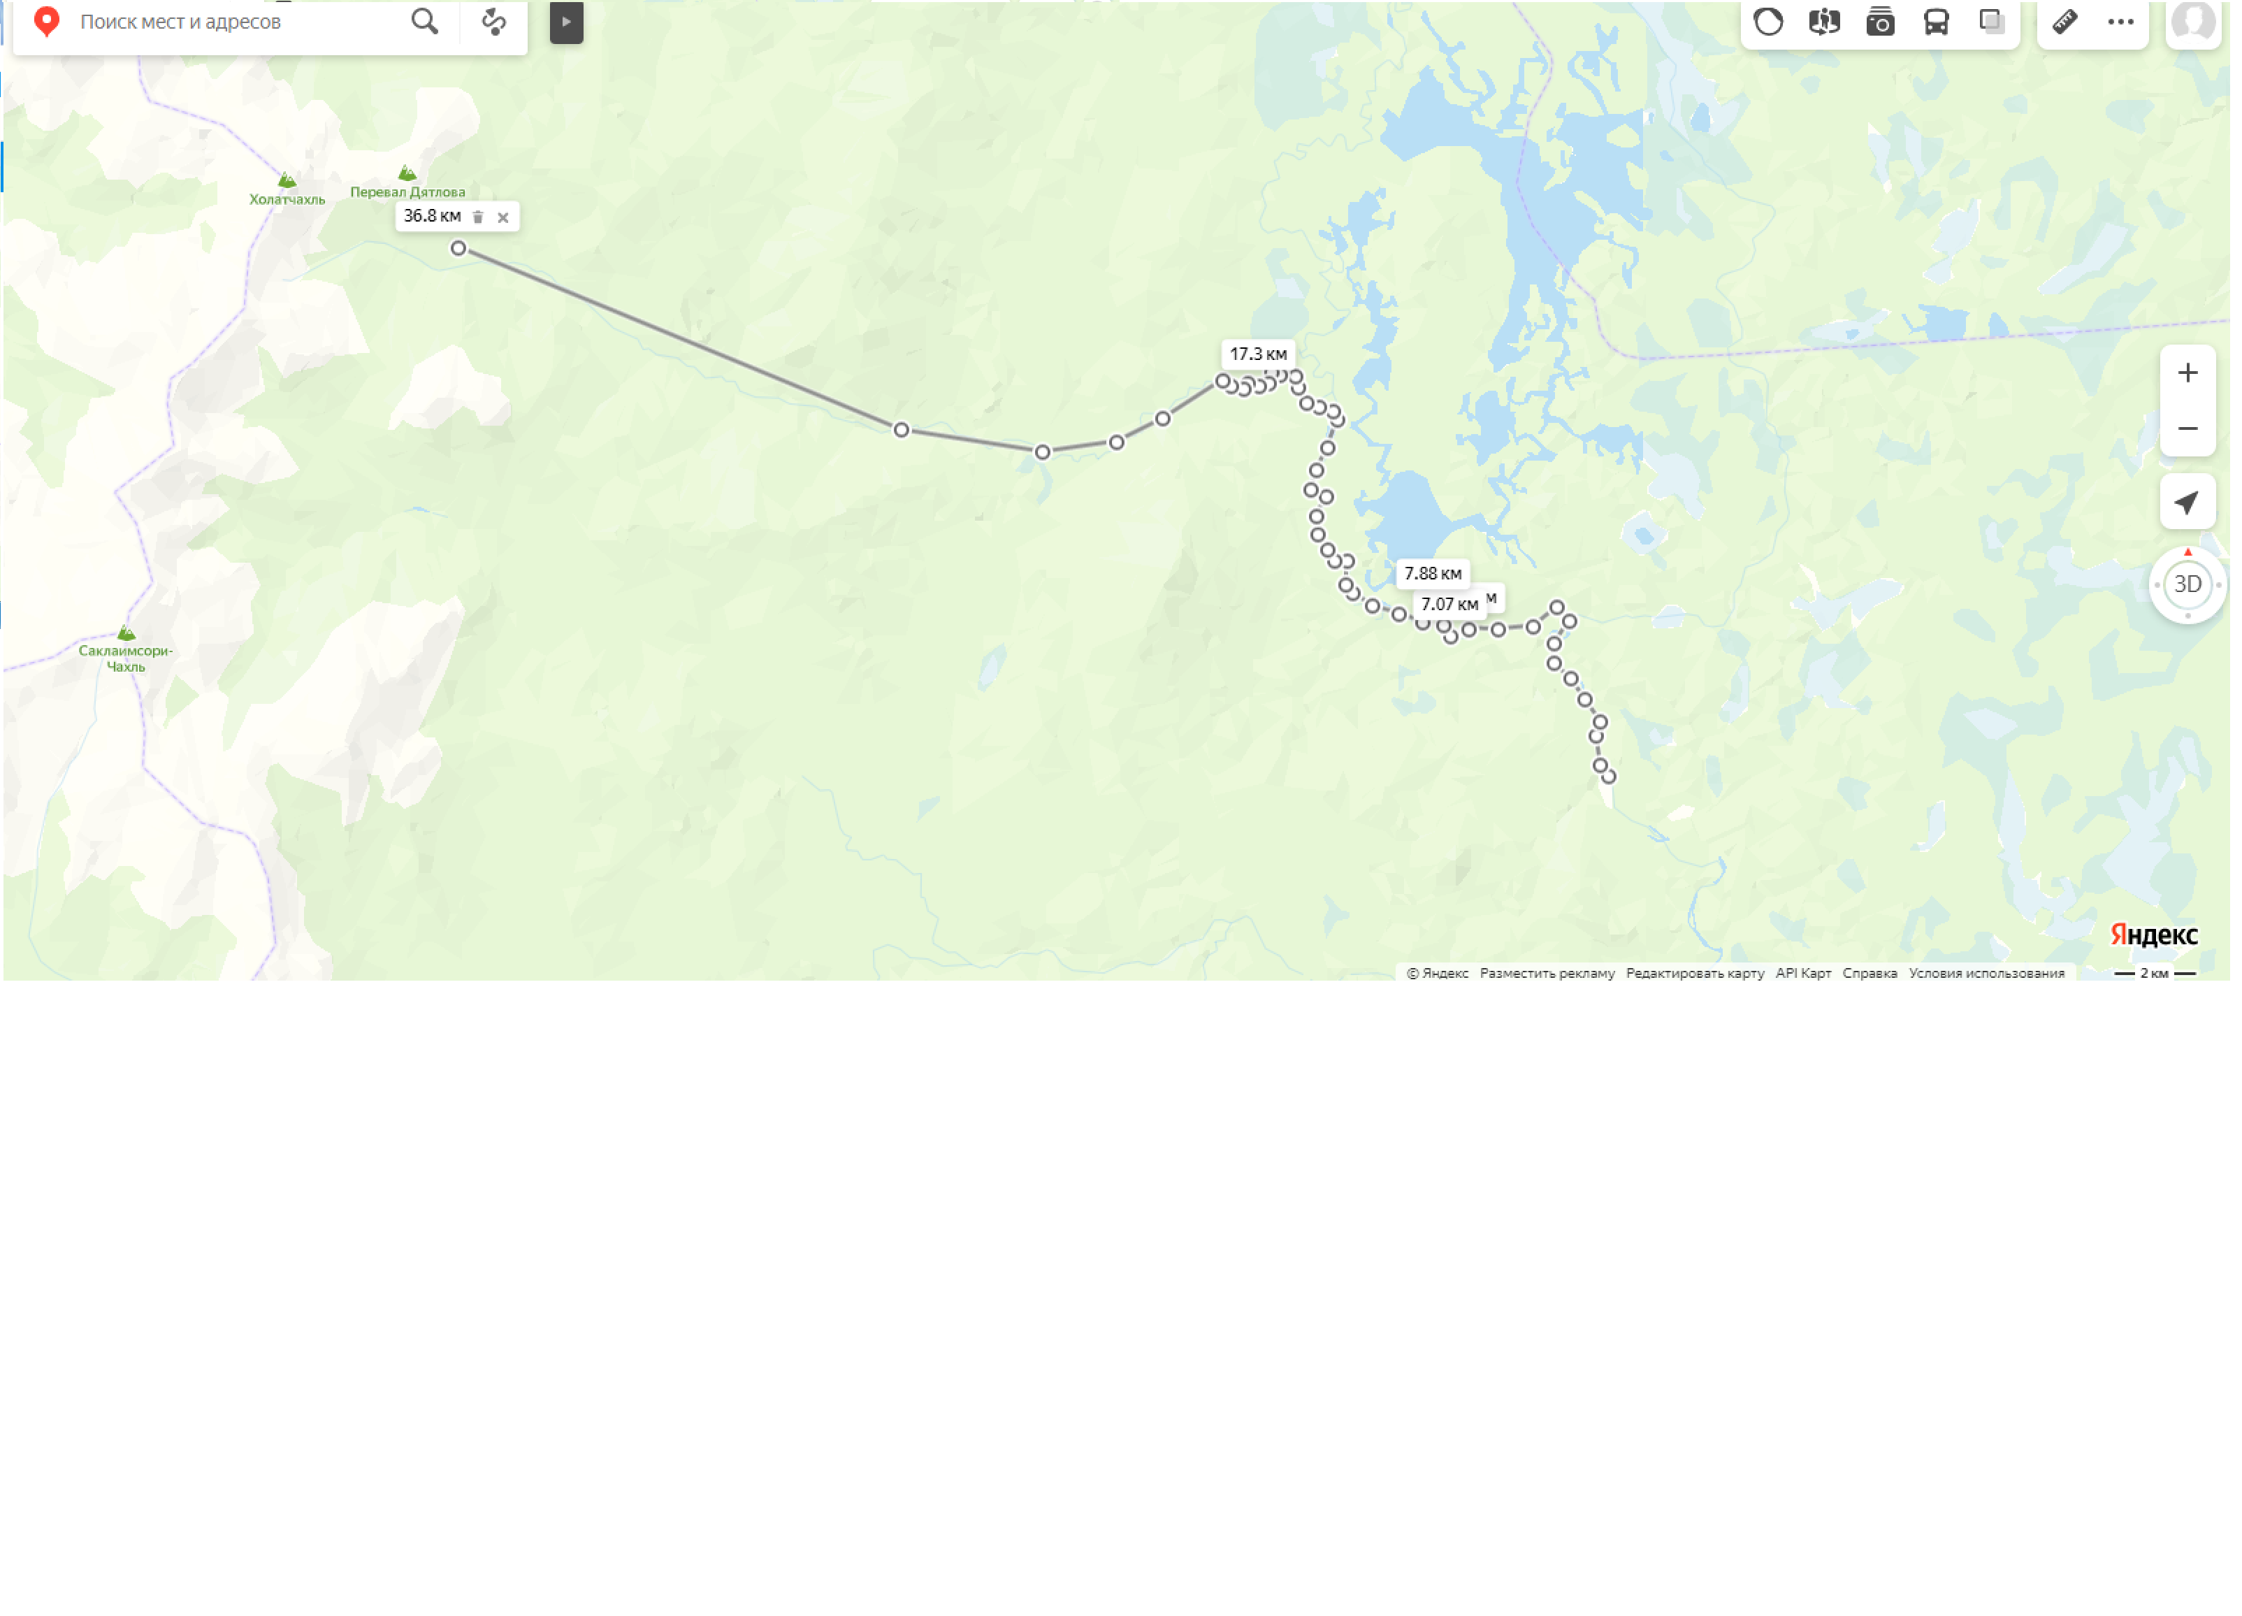Viewport: 2242px width, 1616px height.
Task: Zoom out with the minus button
Action: pyautogui.click(x=2189, y=429)
